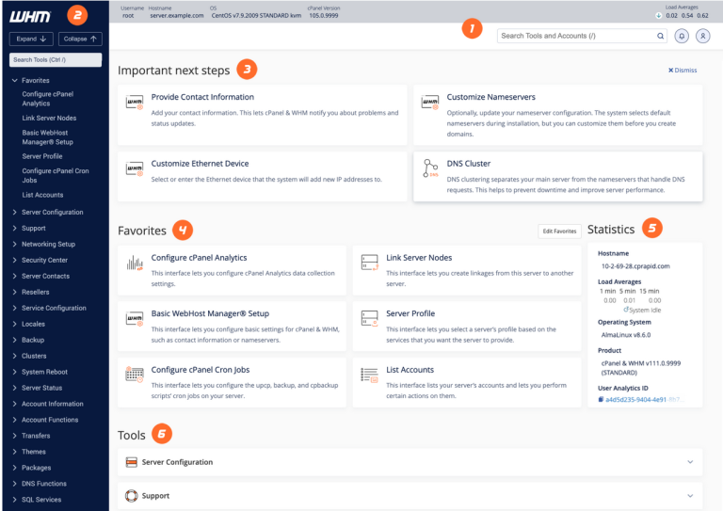Open Configure cPanel Cron Jobs sidebar link
Image resolution: width=723 pixels, height=511 pixels.
[56, 176]
